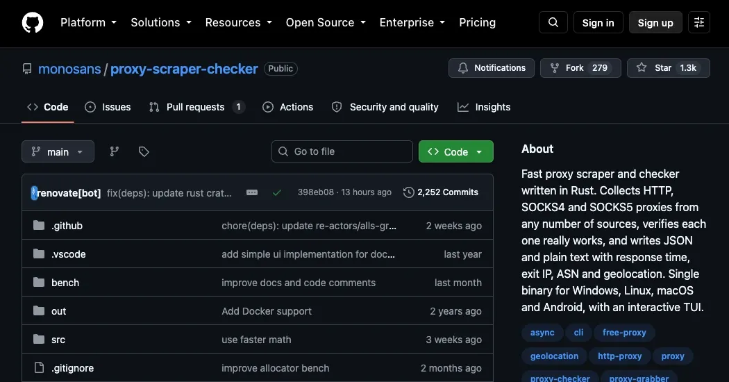729x382 pixels.
Task: Click the .github folder icon
Action: click(x=39, y=226)
